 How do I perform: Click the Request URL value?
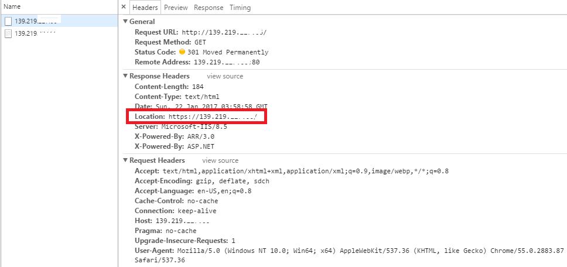point(224,32)
